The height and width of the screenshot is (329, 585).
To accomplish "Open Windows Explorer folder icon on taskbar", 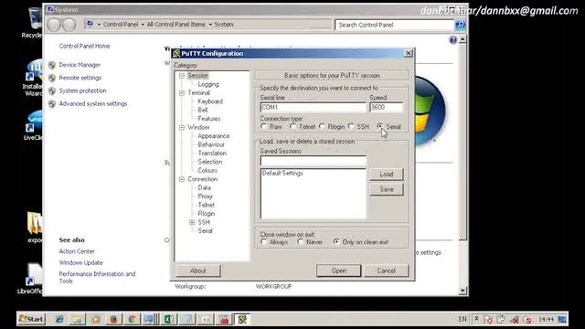I will [x=78, y=319].
